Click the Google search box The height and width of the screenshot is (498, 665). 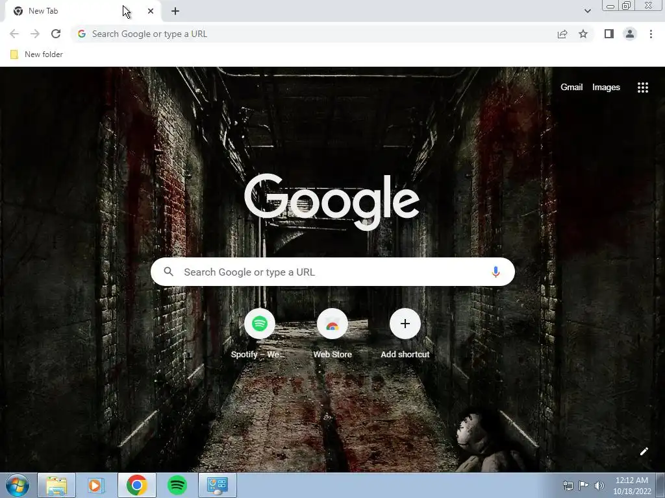click(x=332, y=272)
